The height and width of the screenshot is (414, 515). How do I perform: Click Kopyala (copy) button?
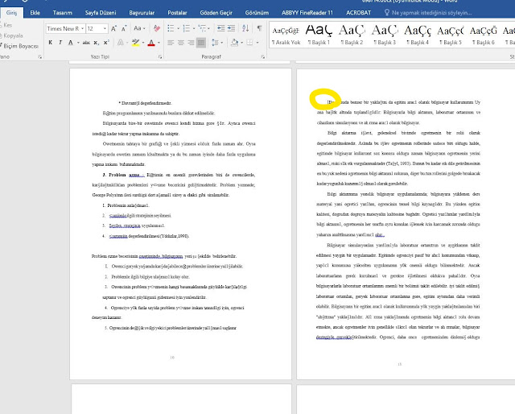point(12,35)
